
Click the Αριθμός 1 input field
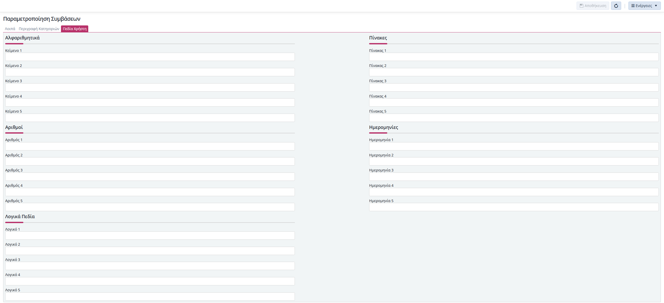click(x=150, y=146)
